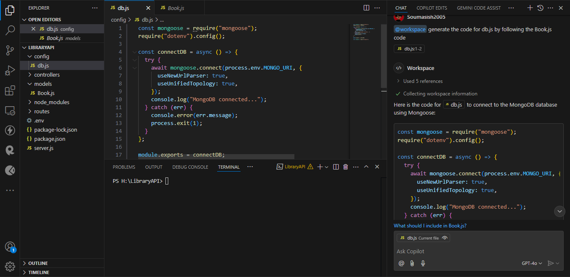Image resolution: width=570 pixels, height=277 pixels.
Task: Toggle the eye icon on db.js current file
Action: (x=445, y=238)
